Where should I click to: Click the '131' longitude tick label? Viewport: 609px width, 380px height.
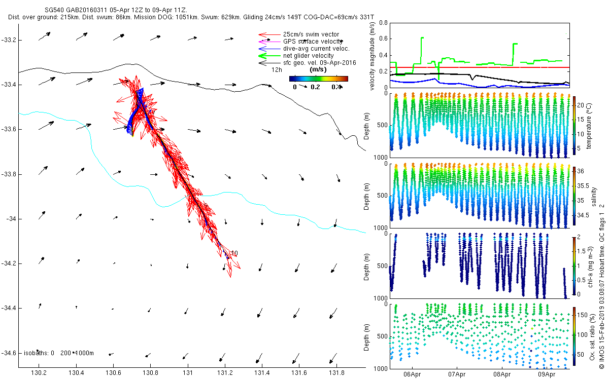tap(188, 373)
